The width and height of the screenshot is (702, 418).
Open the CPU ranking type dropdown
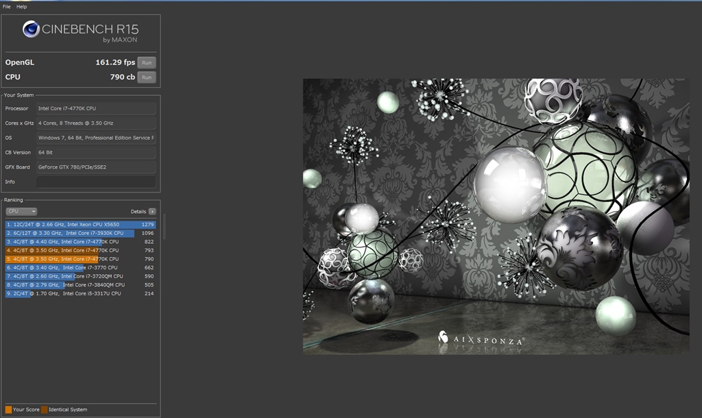coord(21,212)
